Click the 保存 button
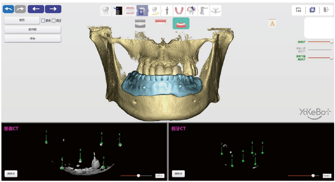The image size is (335, 182). (33, 39)
